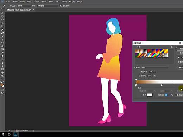183x137 pixels.
Task: Select the Magic Wand tool
Action: pyautogui.click(x=2, y=23)
